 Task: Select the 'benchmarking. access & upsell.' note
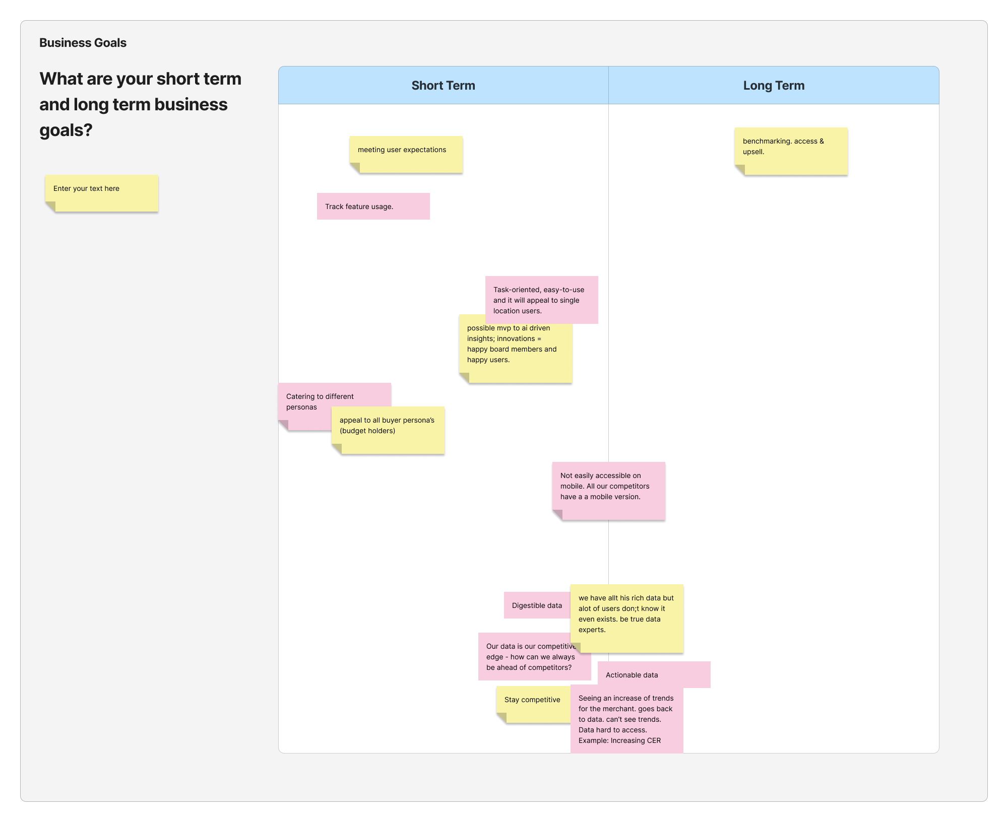(x=791, y=151)
